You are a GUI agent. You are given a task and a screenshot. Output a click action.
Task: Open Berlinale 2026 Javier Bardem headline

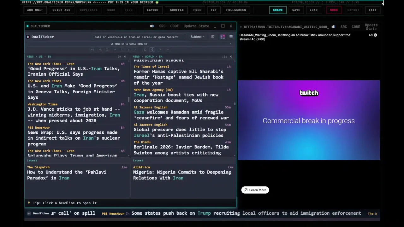(181, 150)
